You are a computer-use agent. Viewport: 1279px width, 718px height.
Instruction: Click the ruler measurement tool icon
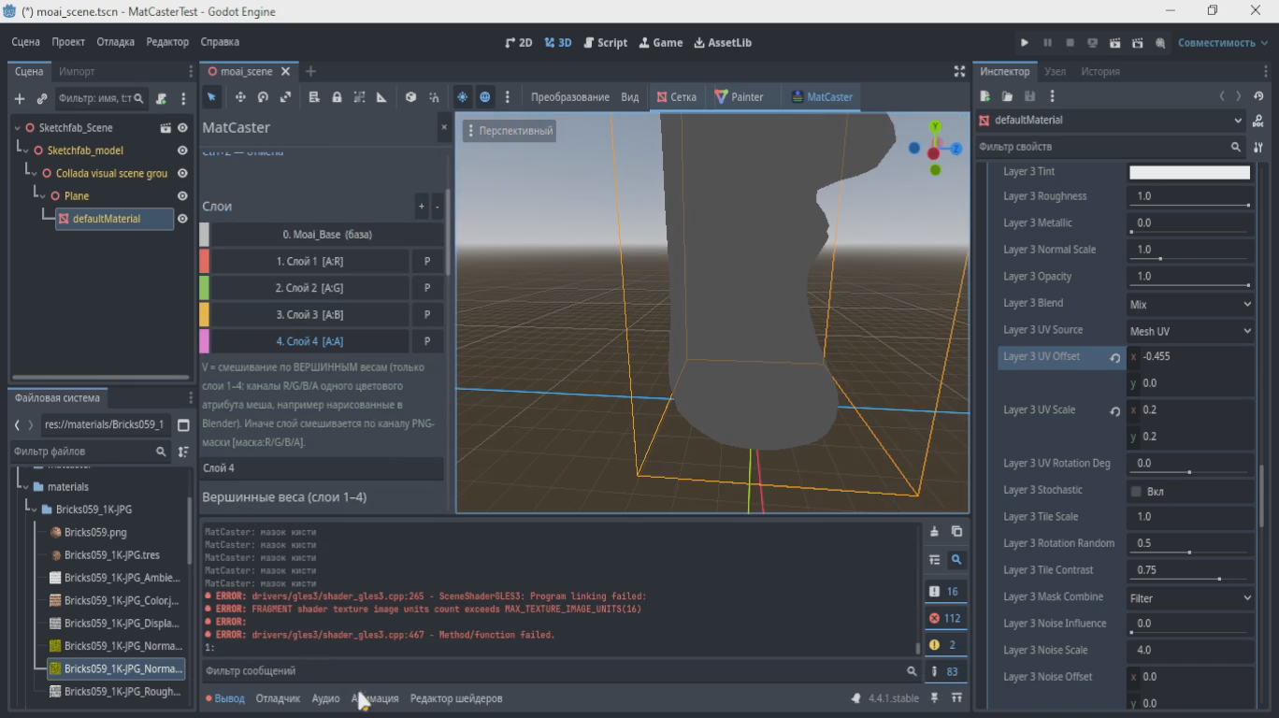tap(381, 97)
